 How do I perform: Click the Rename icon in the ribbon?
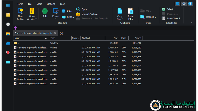coord(64,17)
